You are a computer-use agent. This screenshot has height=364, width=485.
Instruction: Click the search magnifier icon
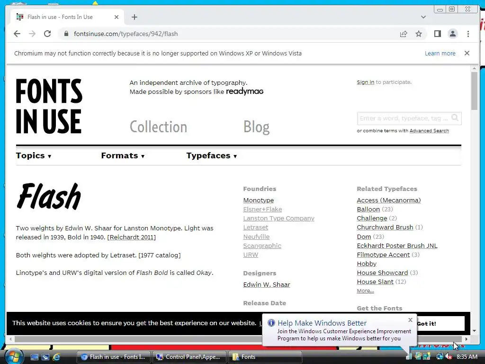click(x=455, y=118)
